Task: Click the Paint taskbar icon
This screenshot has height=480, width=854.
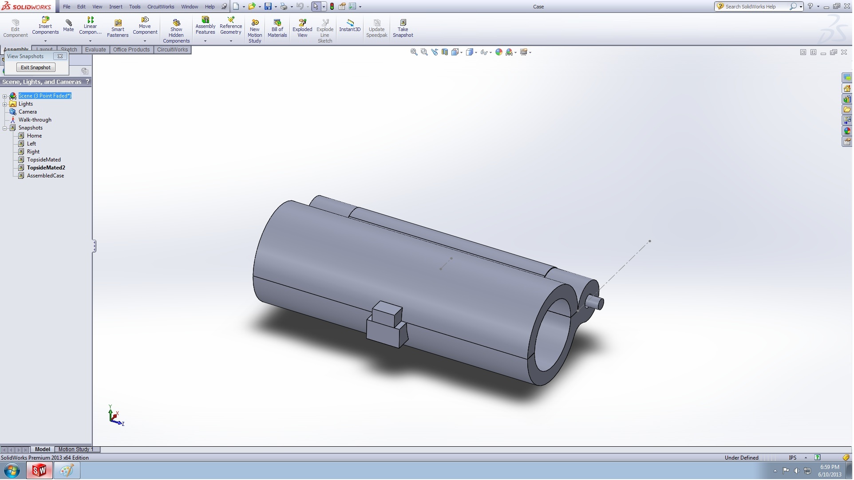Action: 67,471
